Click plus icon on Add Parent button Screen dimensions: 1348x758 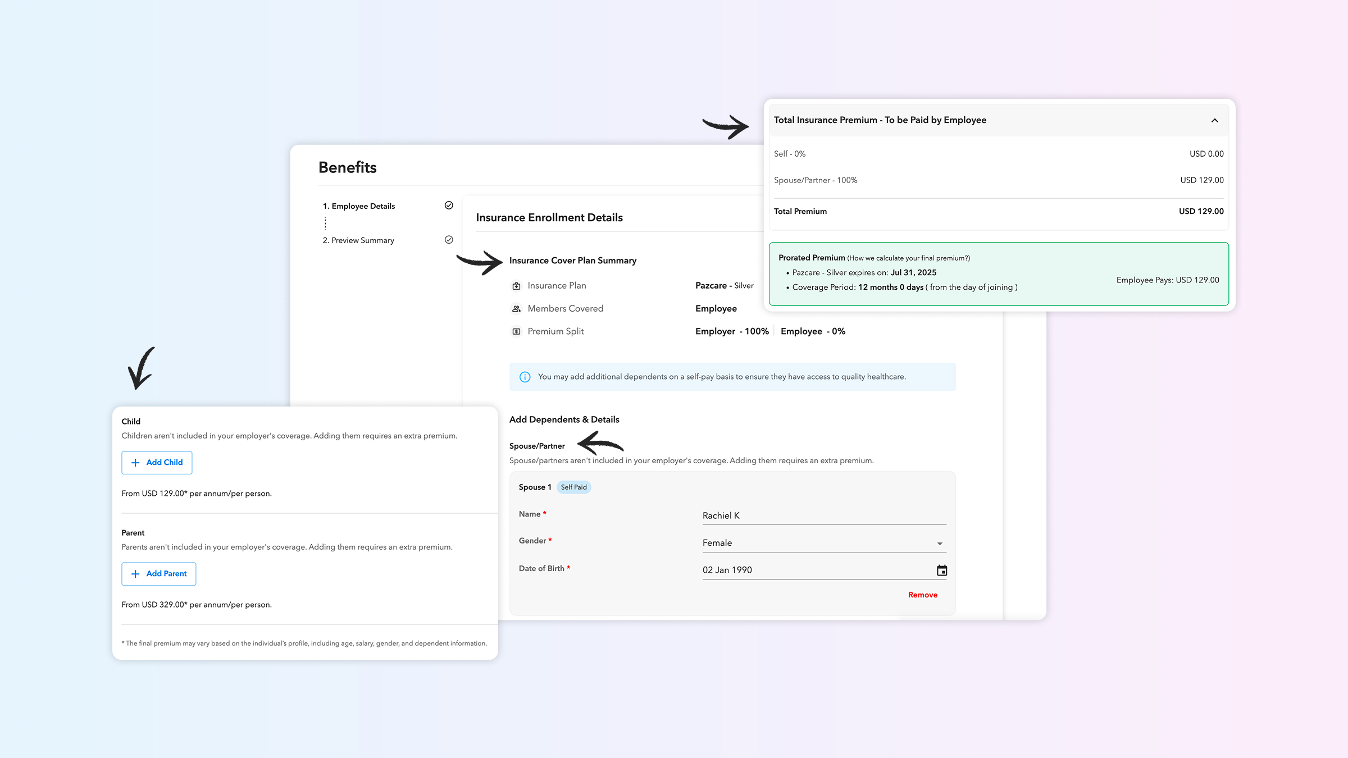click(x=135, y=574)
